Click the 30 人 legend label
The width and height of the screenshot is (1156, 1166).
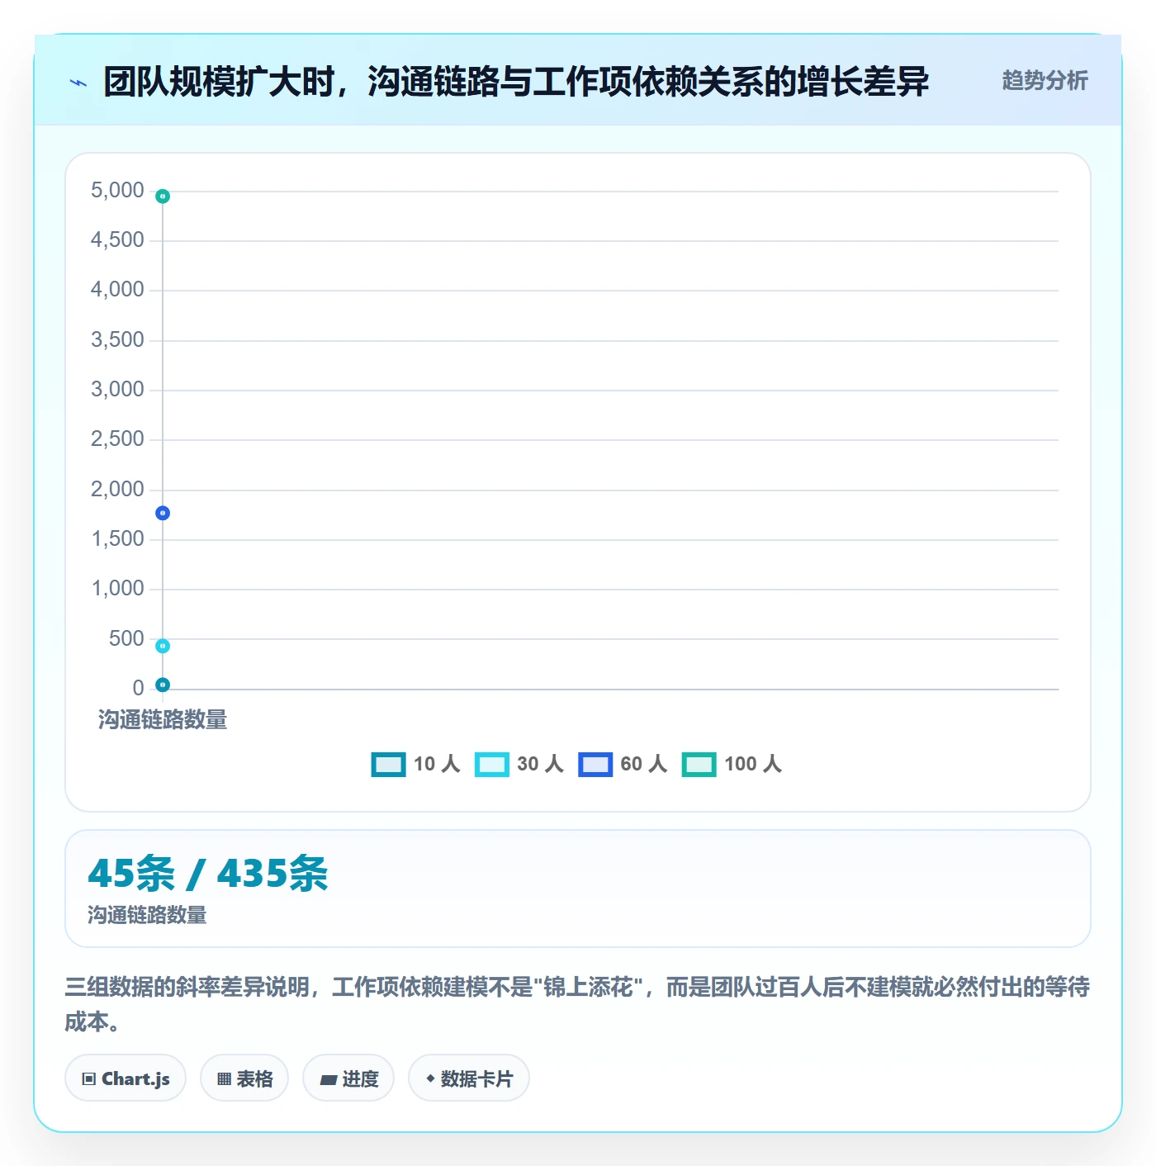point(541,764)
